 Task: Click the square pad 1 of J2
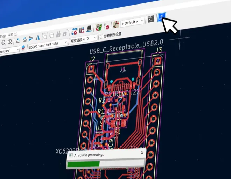click(91, 69)
